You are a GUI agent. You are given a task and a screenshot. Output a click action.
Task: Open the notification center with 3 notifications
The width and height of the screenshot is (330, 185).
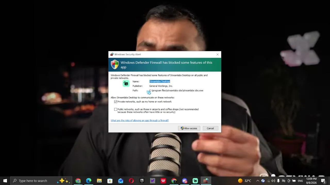(x=323, y=181)
